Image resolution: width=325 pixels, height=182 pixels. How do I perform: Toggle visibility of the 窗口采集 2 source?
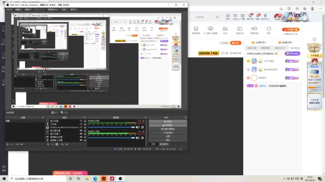(81, 134)
